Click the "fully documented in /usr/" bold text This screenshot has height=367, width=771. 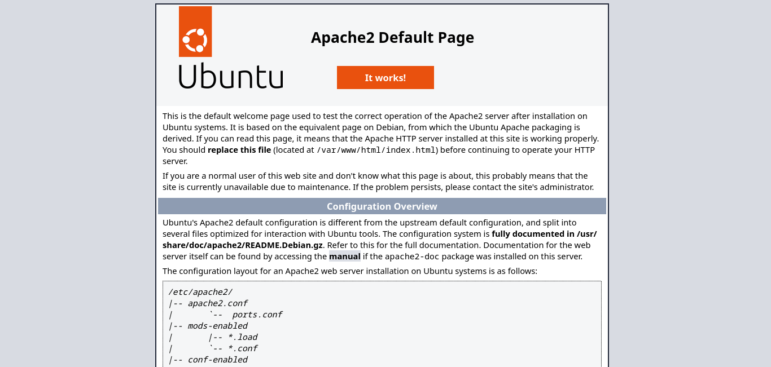click(544, 234)
